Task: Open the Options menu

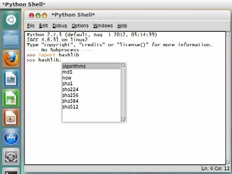Action: (x=80, y=26)
